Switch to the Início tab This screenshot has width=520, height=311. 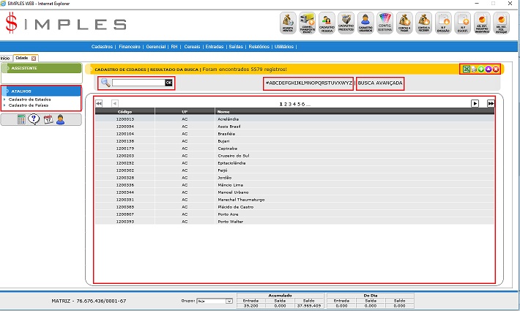(4, 58)
